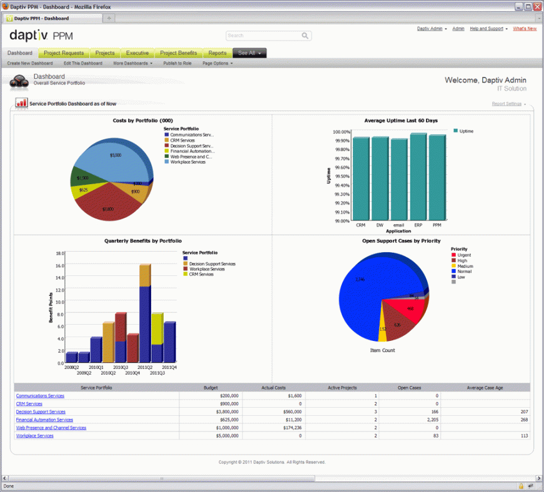This screenshot has width=544, height=492.
Task: Click the What's New link
Action: point(524,29)
